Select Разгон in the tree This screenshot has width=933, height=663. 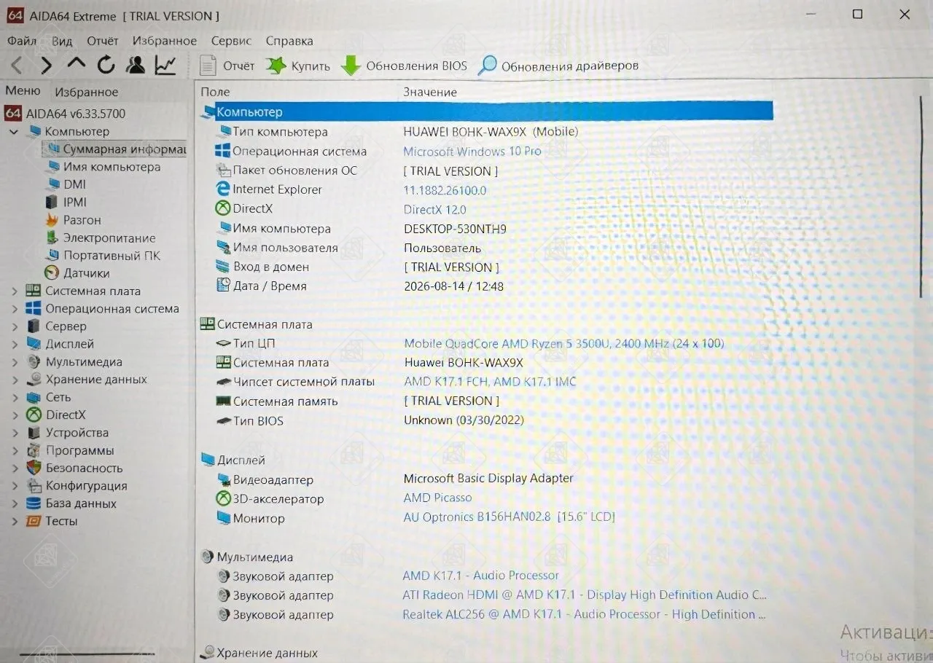click(x=73, y=220)
